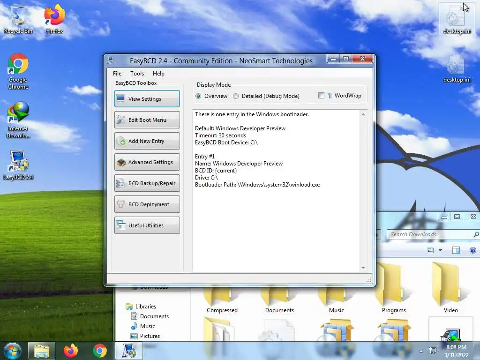Click the EasyBCD title bar app icon
The height and width of the screenshot is (360, 480).
click(x=111, y=60)
